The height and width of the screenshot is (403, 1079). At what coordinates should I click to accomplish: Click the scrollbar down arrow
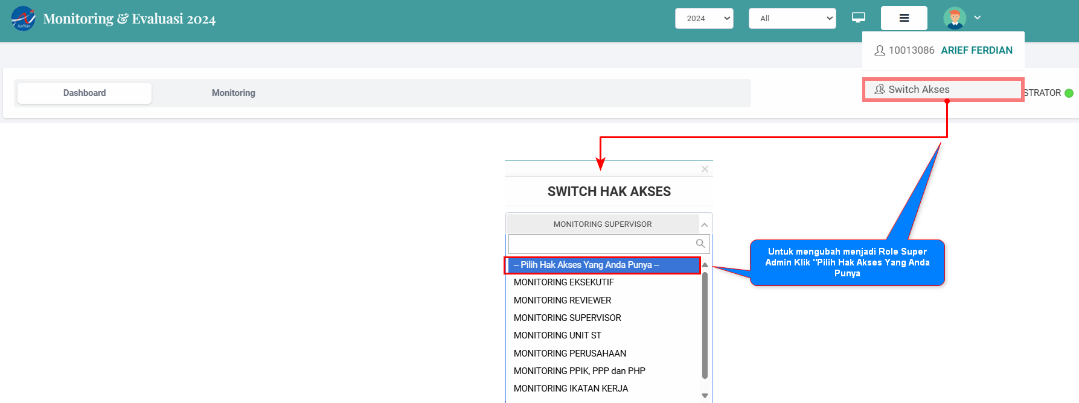click(705, 396)
